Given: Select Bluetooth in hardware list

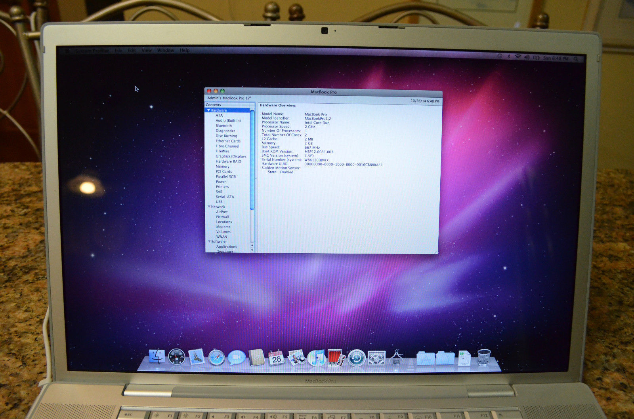Looking at the screenshot, I should pyautogui.click(x=224, y=126).
